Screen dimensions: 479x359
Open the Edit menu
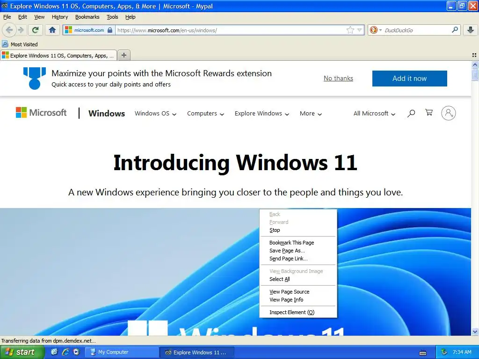pos(22,17)
